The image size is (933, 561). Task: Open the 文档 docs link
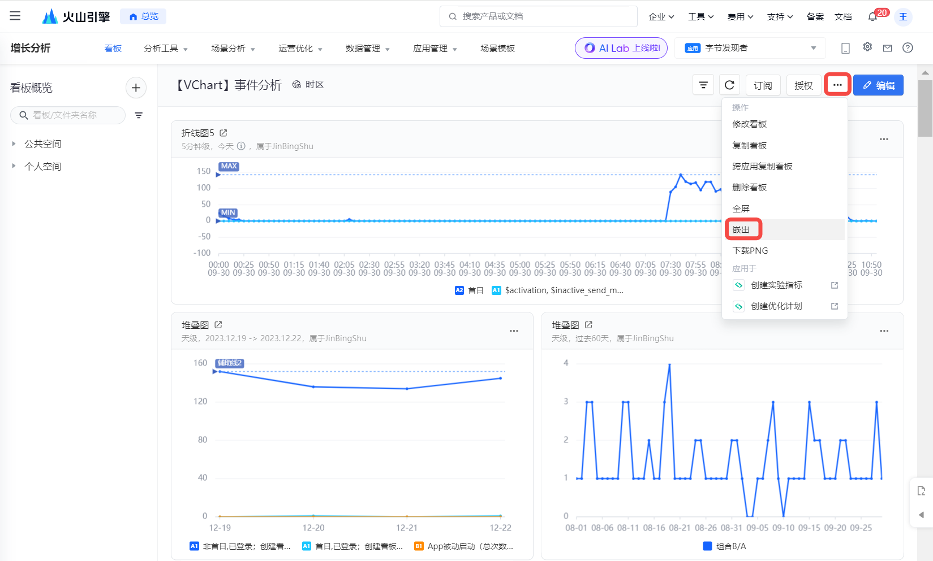pos(843,17)
